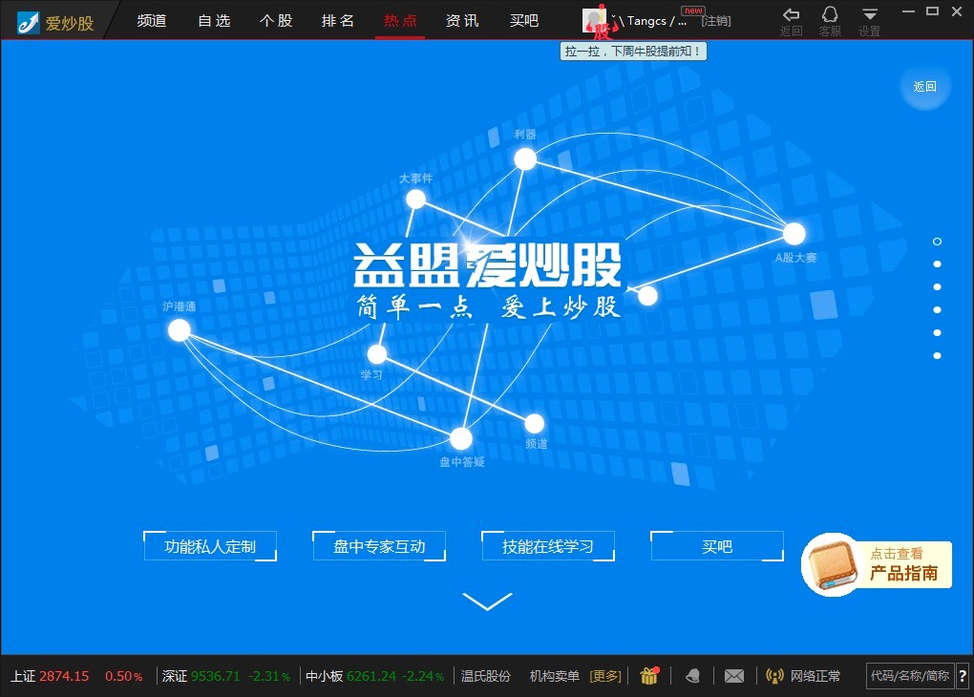Click the 网络正常 network signal icon
Screen dimensions: 974x697
click(x=776, y=675)
